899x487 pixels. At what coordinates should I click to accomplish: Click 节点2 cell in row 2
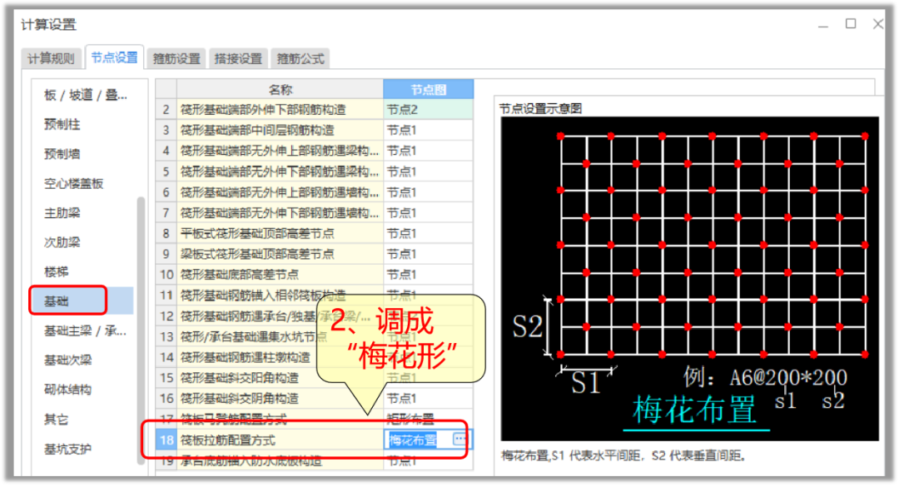(x=429, y=110)
